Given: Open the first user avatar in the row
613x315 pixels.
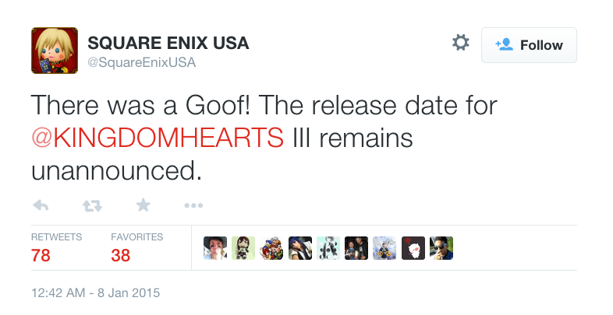Looking at the screenshot, I should [x=214, y=248].
